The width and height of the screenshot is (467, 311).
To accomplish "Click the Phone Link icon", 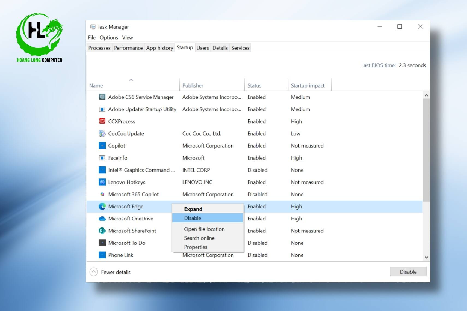I will click(102, 255).
